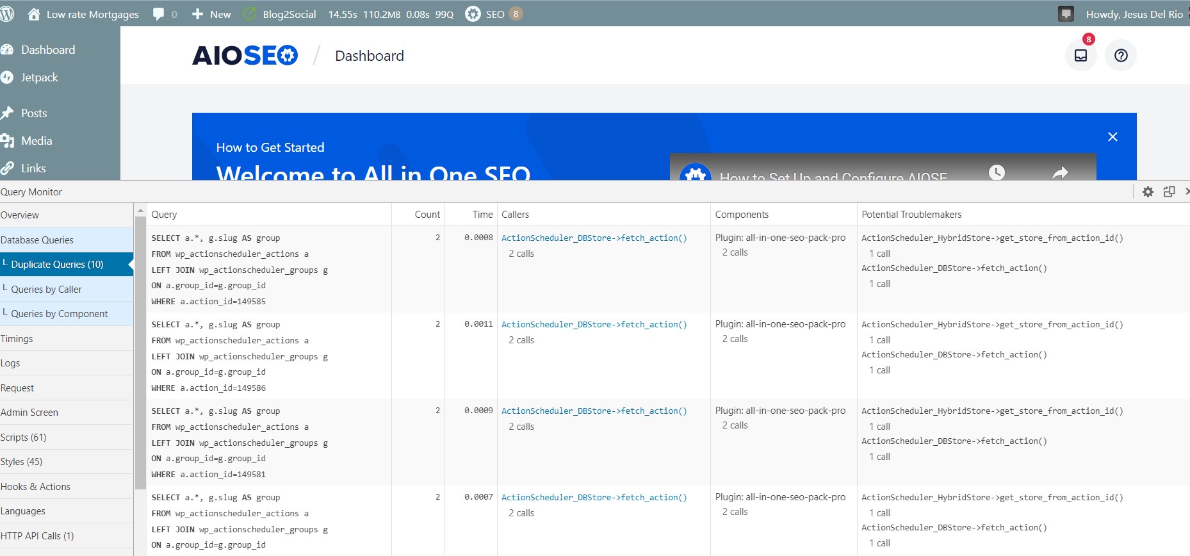
Task: Open the notification icon next to Howdy
Action: pyautogui.click(x=1066, y=14)
